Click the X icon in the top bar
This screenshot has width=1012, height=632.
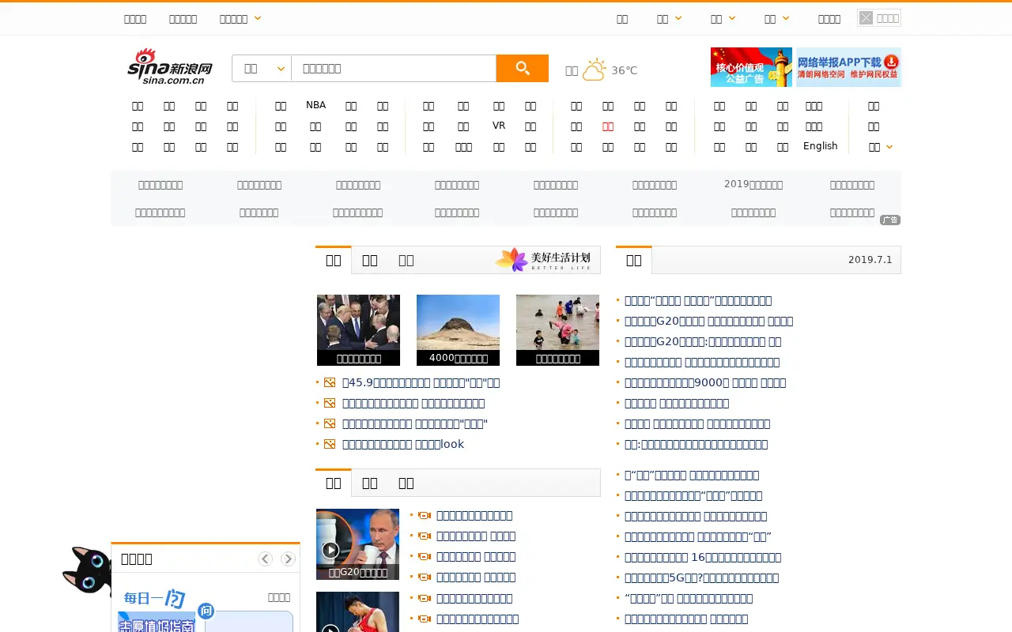867,18
